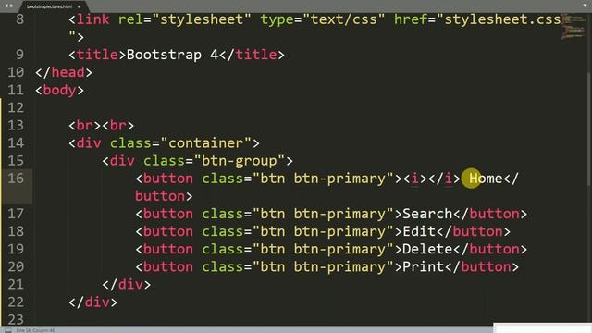The width and height of the screenshot is (592, 333).
Task: Click the previous-tab left arrow
Action: pos(6,6)
